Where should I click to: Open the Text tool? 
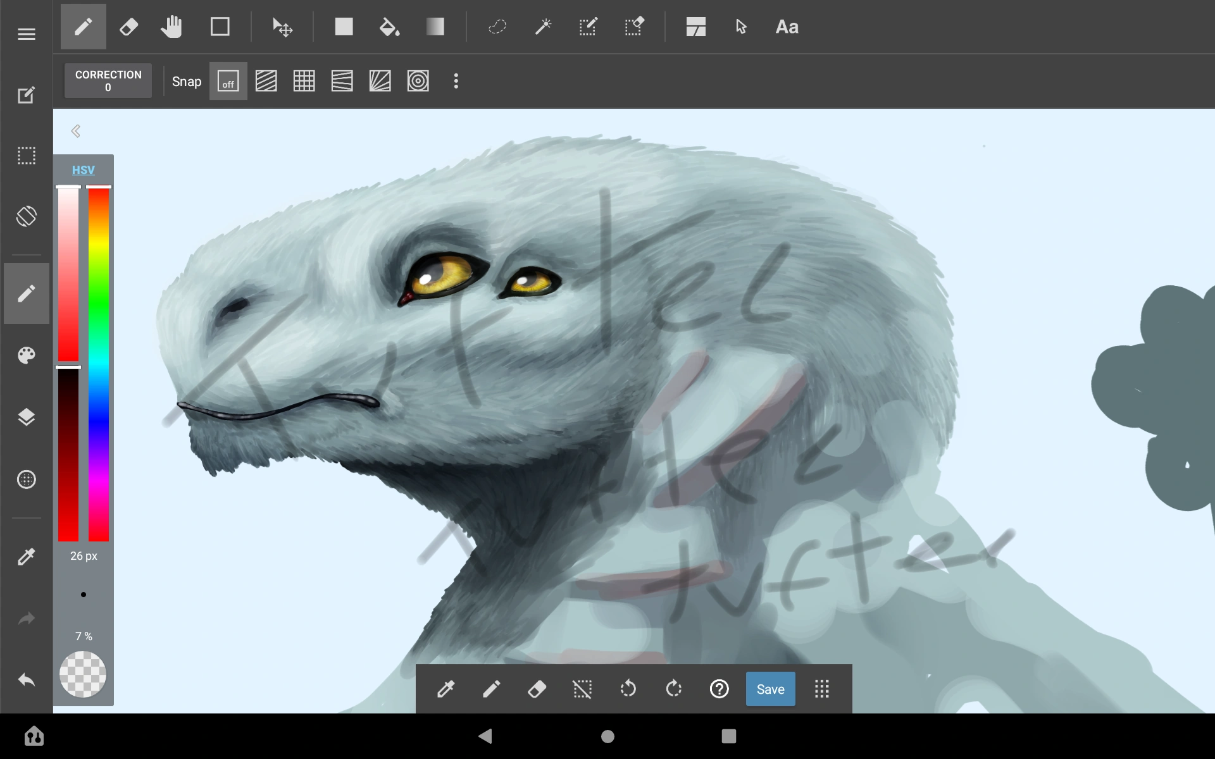(787, 27)
